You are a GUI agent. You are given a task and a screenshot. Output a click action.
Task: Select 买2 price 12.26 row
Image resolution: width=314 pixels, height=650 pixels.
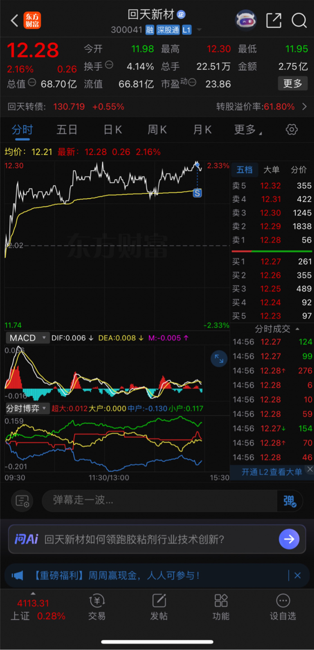[x=272, y=275]
